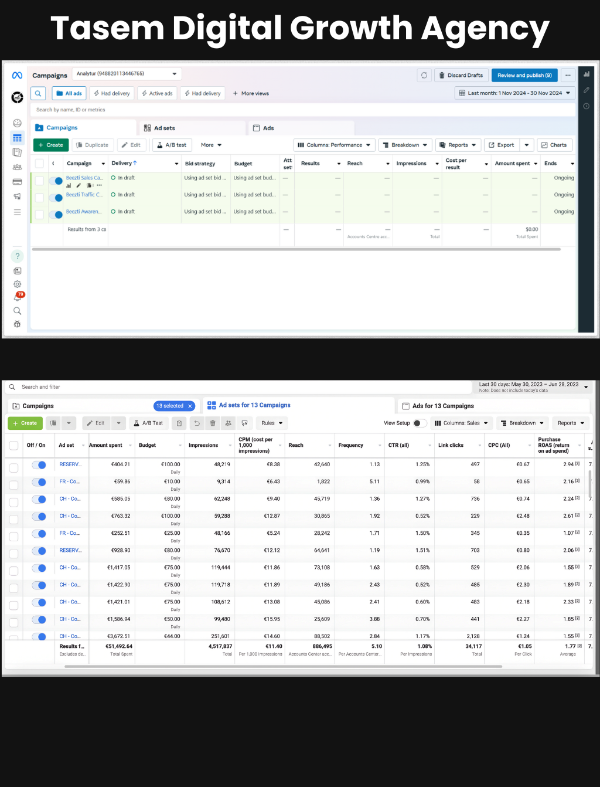600x787 pixels.
Task: Click the duplicate copy icon next to green Create
Action: (53, 423)
